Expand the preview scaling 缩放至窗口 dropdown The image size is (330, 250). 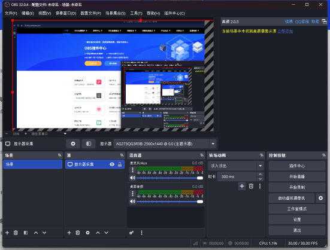(65, 133)
